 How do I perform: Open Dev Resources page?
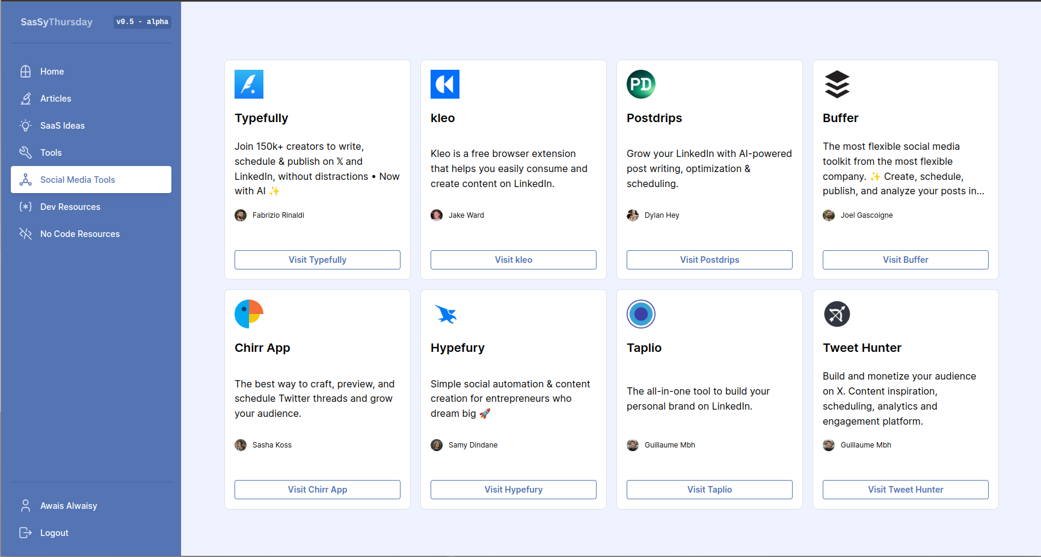point(91,207)
